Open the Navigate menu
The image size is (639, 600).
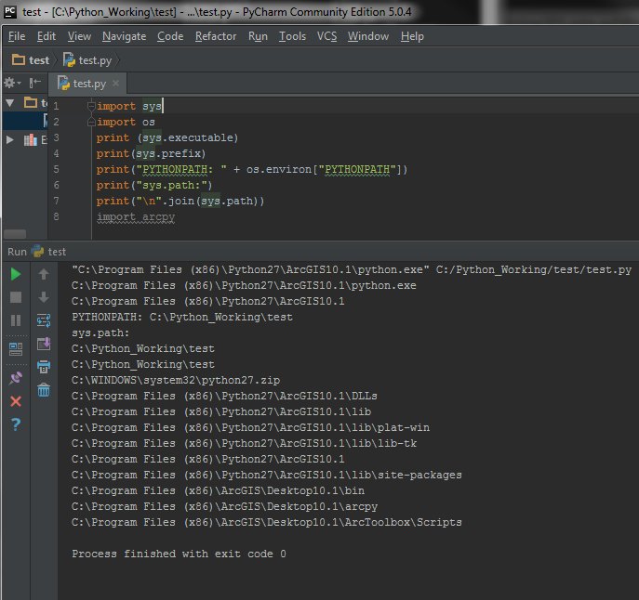coord(125,36)
